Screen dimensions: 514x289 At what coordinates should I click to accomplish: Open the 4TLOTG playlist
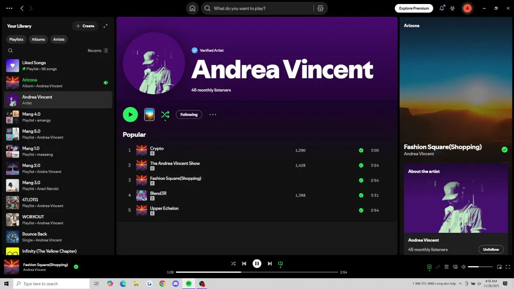[58, 203]
